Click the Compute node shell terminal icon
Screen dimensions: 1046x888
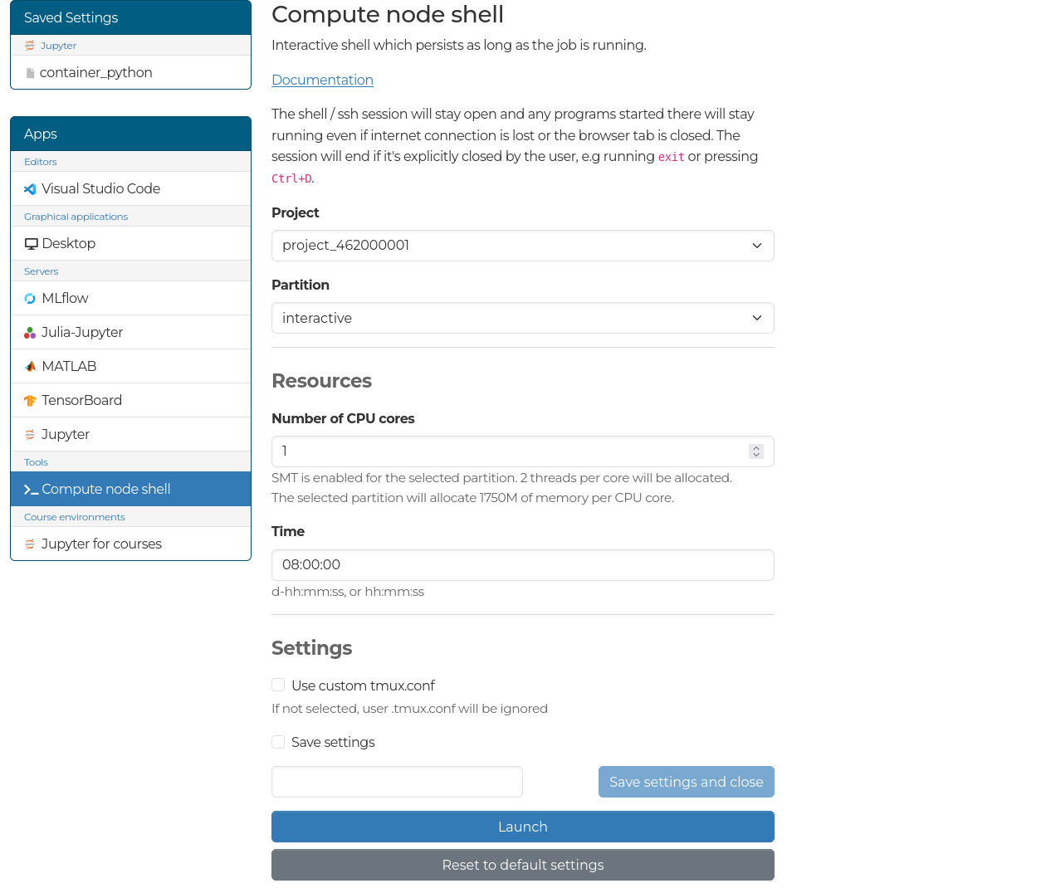[x=29, y=489]
